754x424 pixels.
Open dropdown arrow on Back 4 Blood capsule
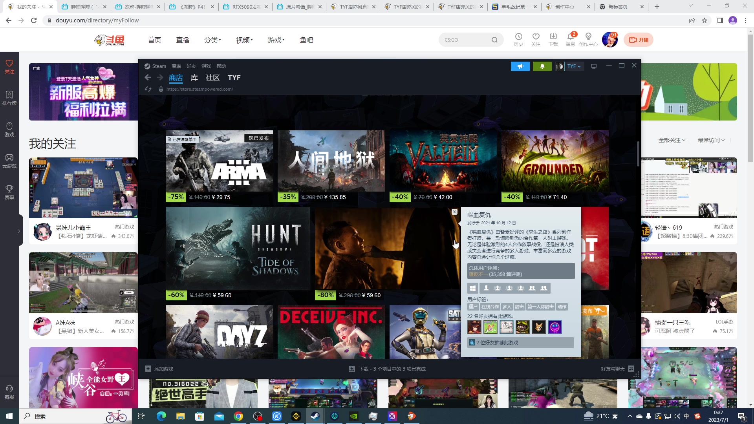[x=454, y=212]
